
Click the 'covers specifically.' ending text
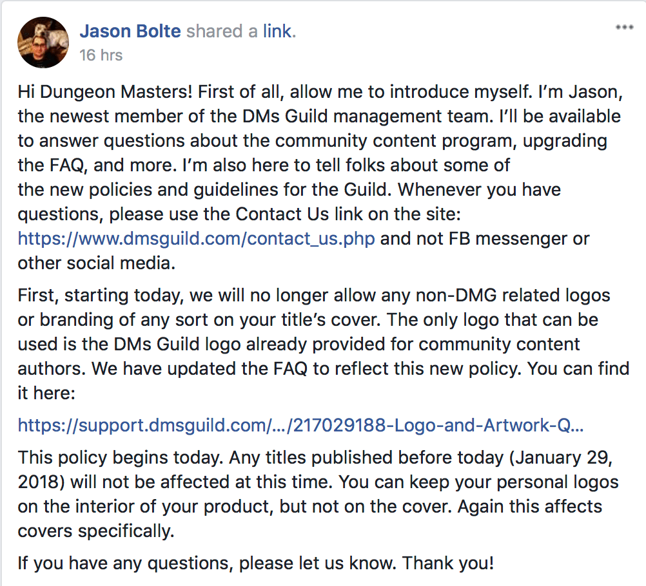pos(95,530)
